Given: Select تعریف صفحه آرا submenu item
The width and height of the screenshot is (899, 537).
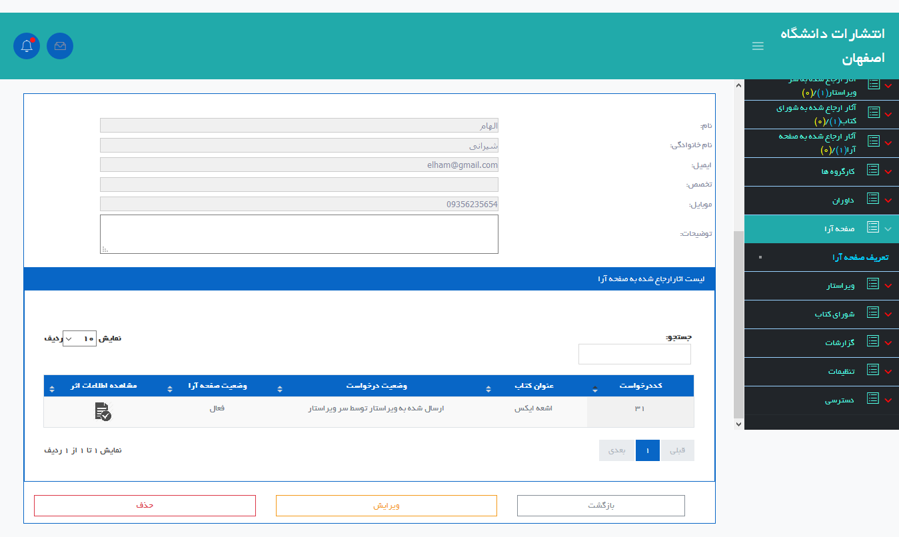Looking at the screenshot, I should 860,257.
